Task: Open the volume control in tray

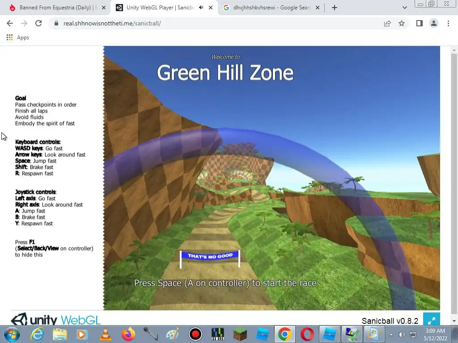Action: click(402, 335)
